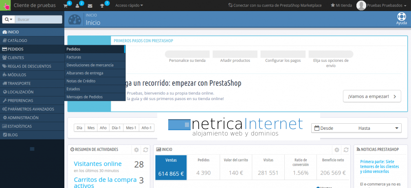Viewport: 411px width, 188px height.
Task: Open MÓDULOS in the sidebar
Action: [x=32, y=75]
